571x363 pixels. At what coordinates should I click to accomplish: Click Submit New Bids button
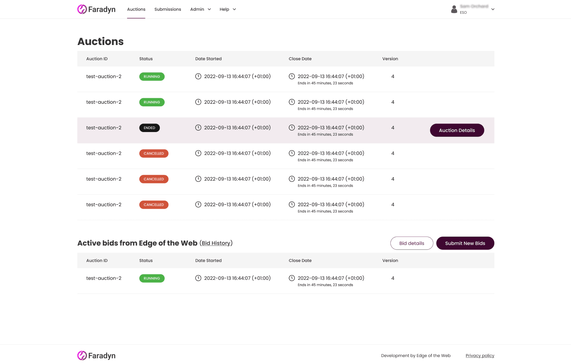pyautogui.click(x=465, y=243)
